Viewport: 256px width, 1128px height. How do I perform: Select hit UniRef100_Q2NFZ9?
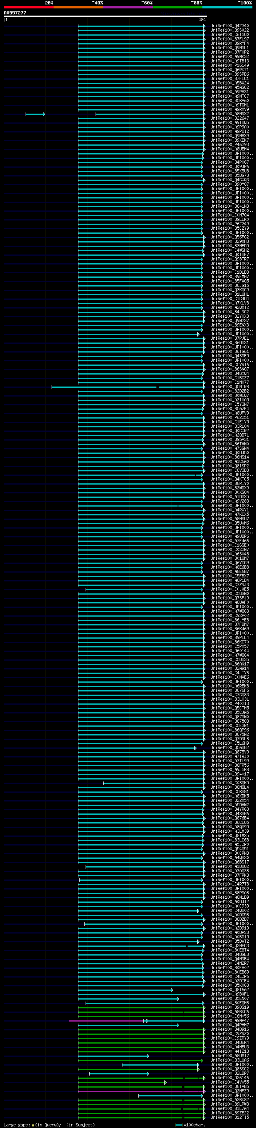(229, 1091)
